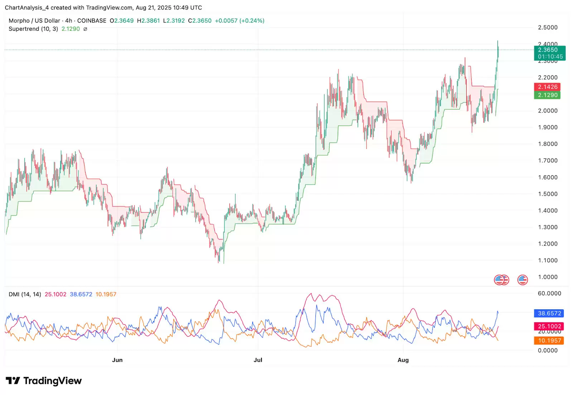Click the green 2.1290 Supertrend price label
Viewport: 573px width, 395px height.
(547, 95)
